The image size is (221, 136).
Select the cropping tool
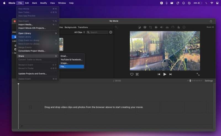coord(151,27)
